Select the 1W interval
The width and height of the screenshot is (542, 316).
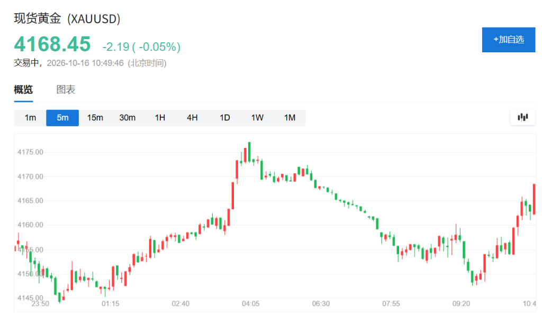257,118
